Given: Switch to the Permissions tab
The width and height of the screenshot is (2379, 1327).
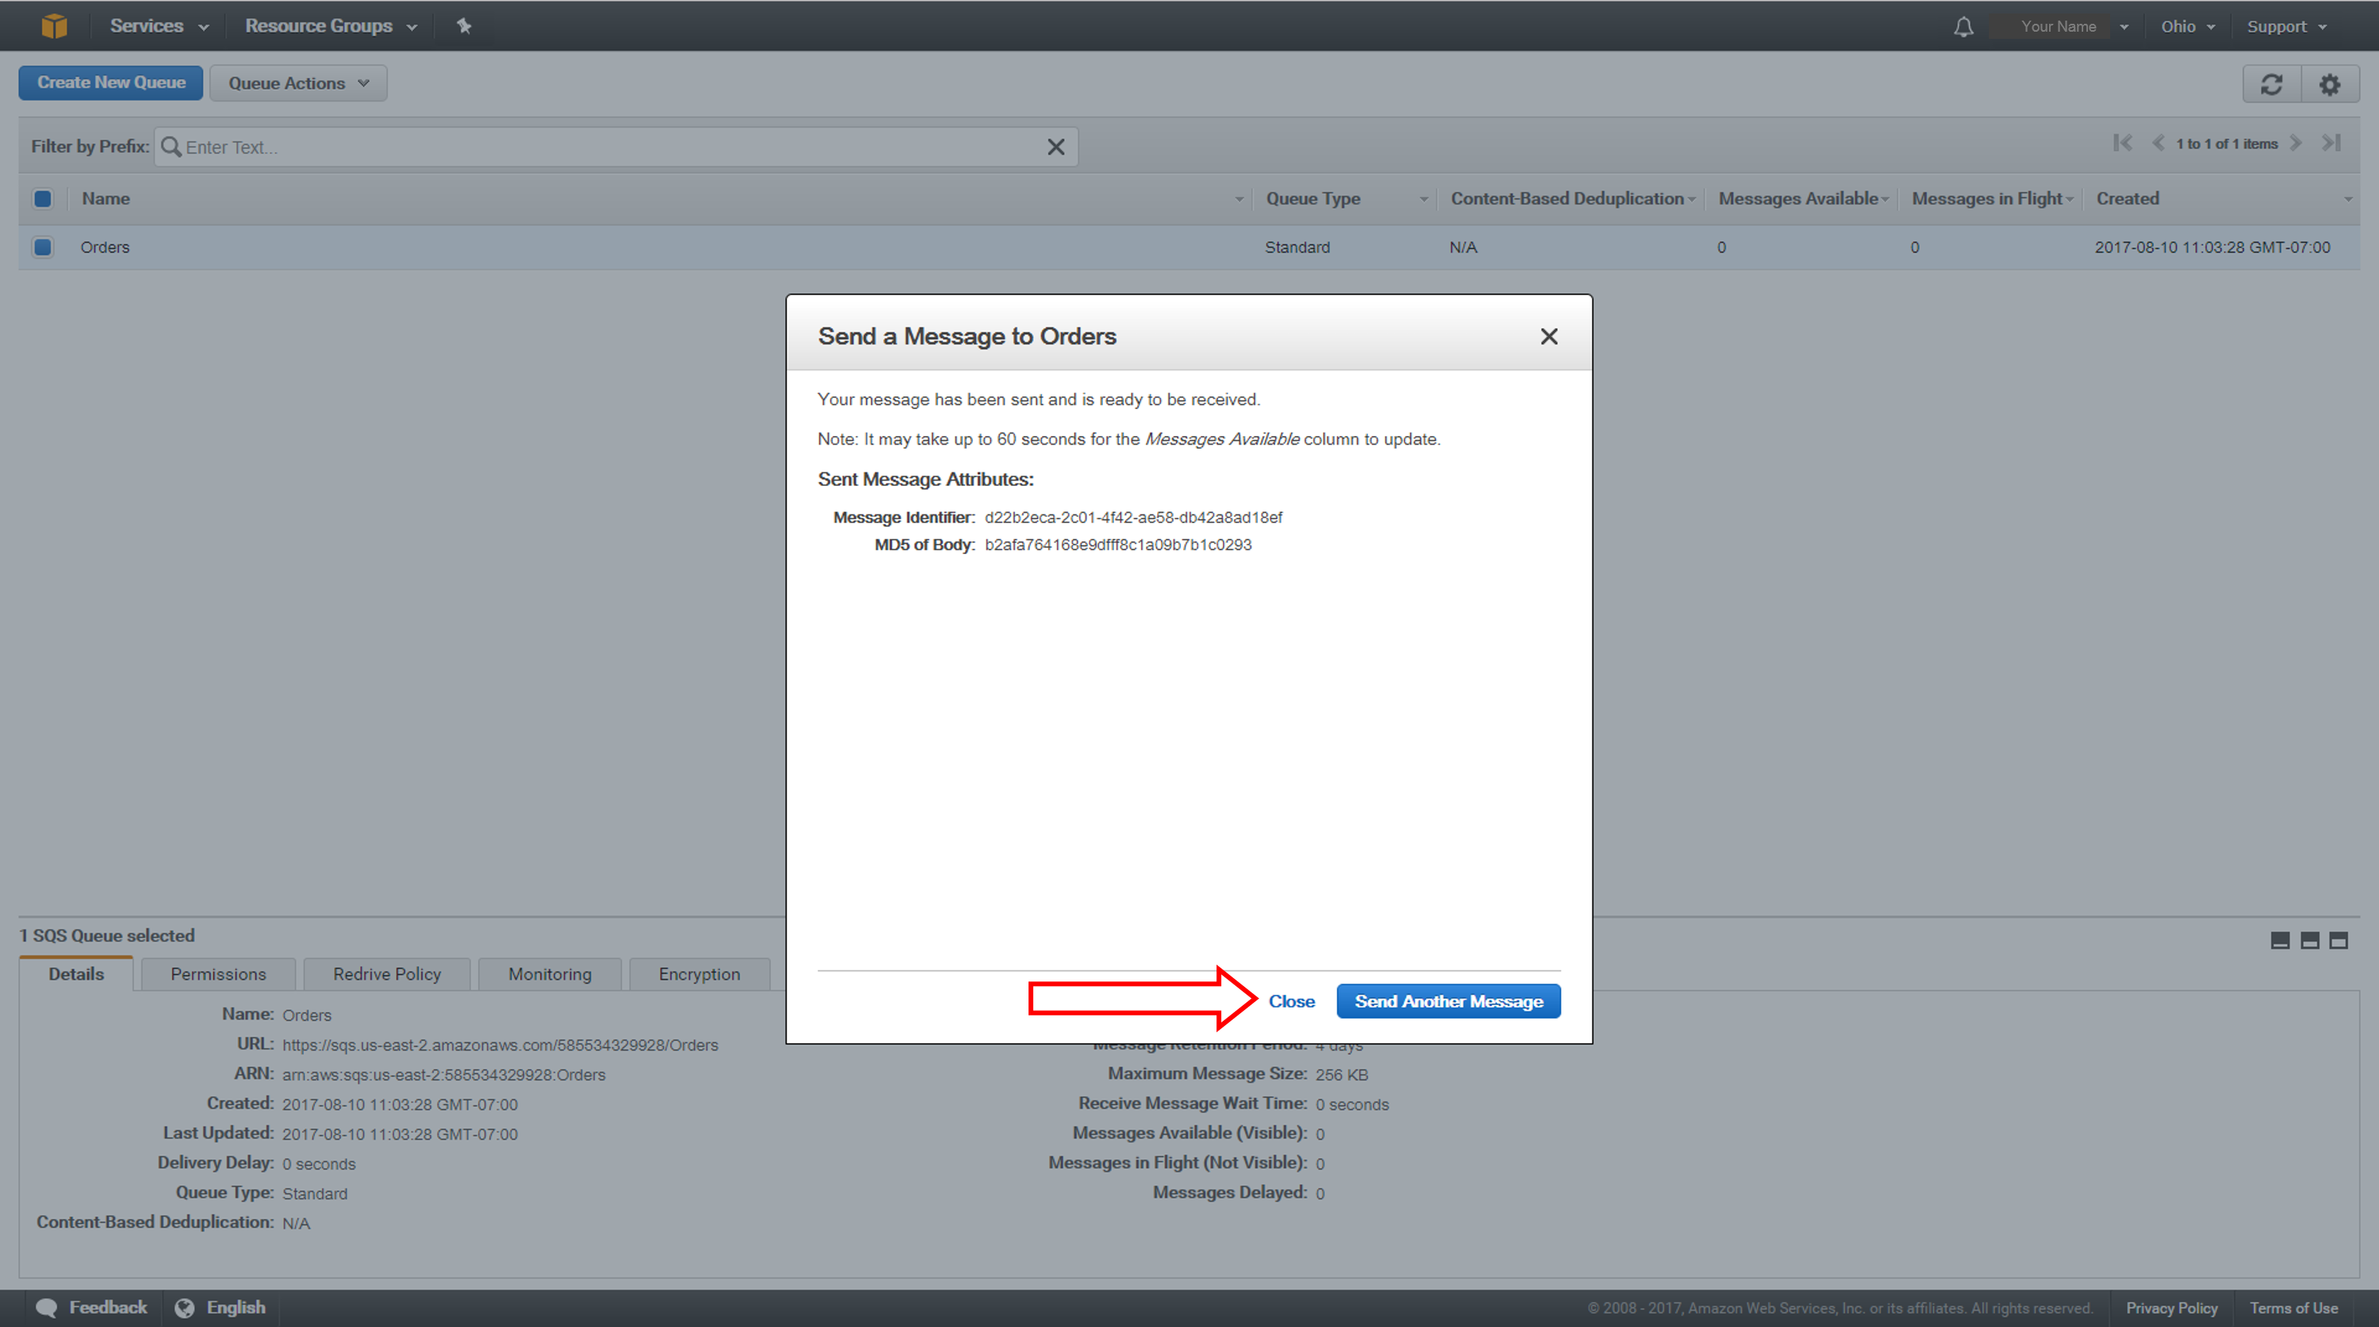Looking at the screenshot, I should coord(216,973).
